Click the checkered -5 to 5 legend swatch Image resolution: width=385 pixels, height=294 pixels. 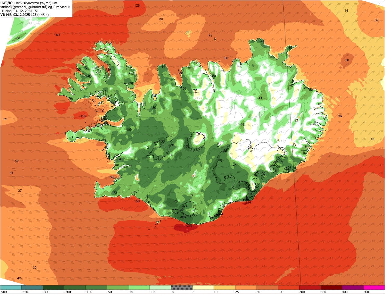click(x=181, y=288)
